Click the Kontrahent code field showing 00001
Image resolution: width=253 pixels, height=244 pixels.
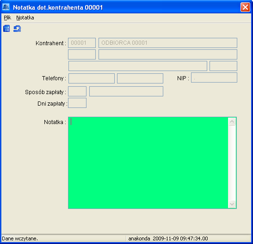(x=82, y=43)
